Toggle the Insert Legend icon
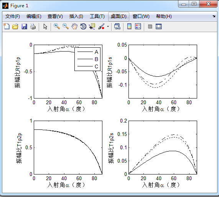The height and width of the screenshot is (197, 219). pyautogui.click(x=138, y=26)
